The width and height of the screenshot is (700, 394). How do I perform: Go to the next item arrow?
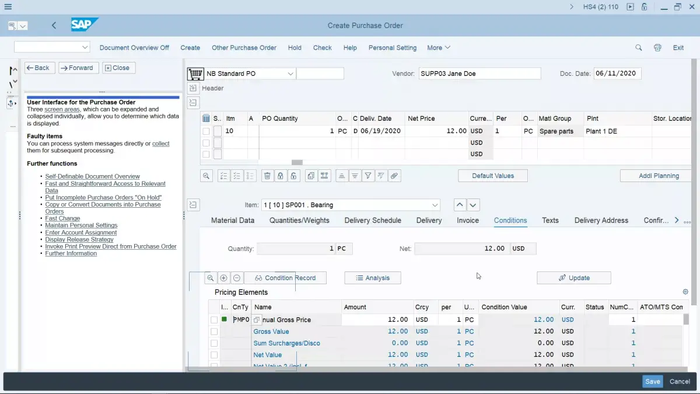click(x=474, y=205)
